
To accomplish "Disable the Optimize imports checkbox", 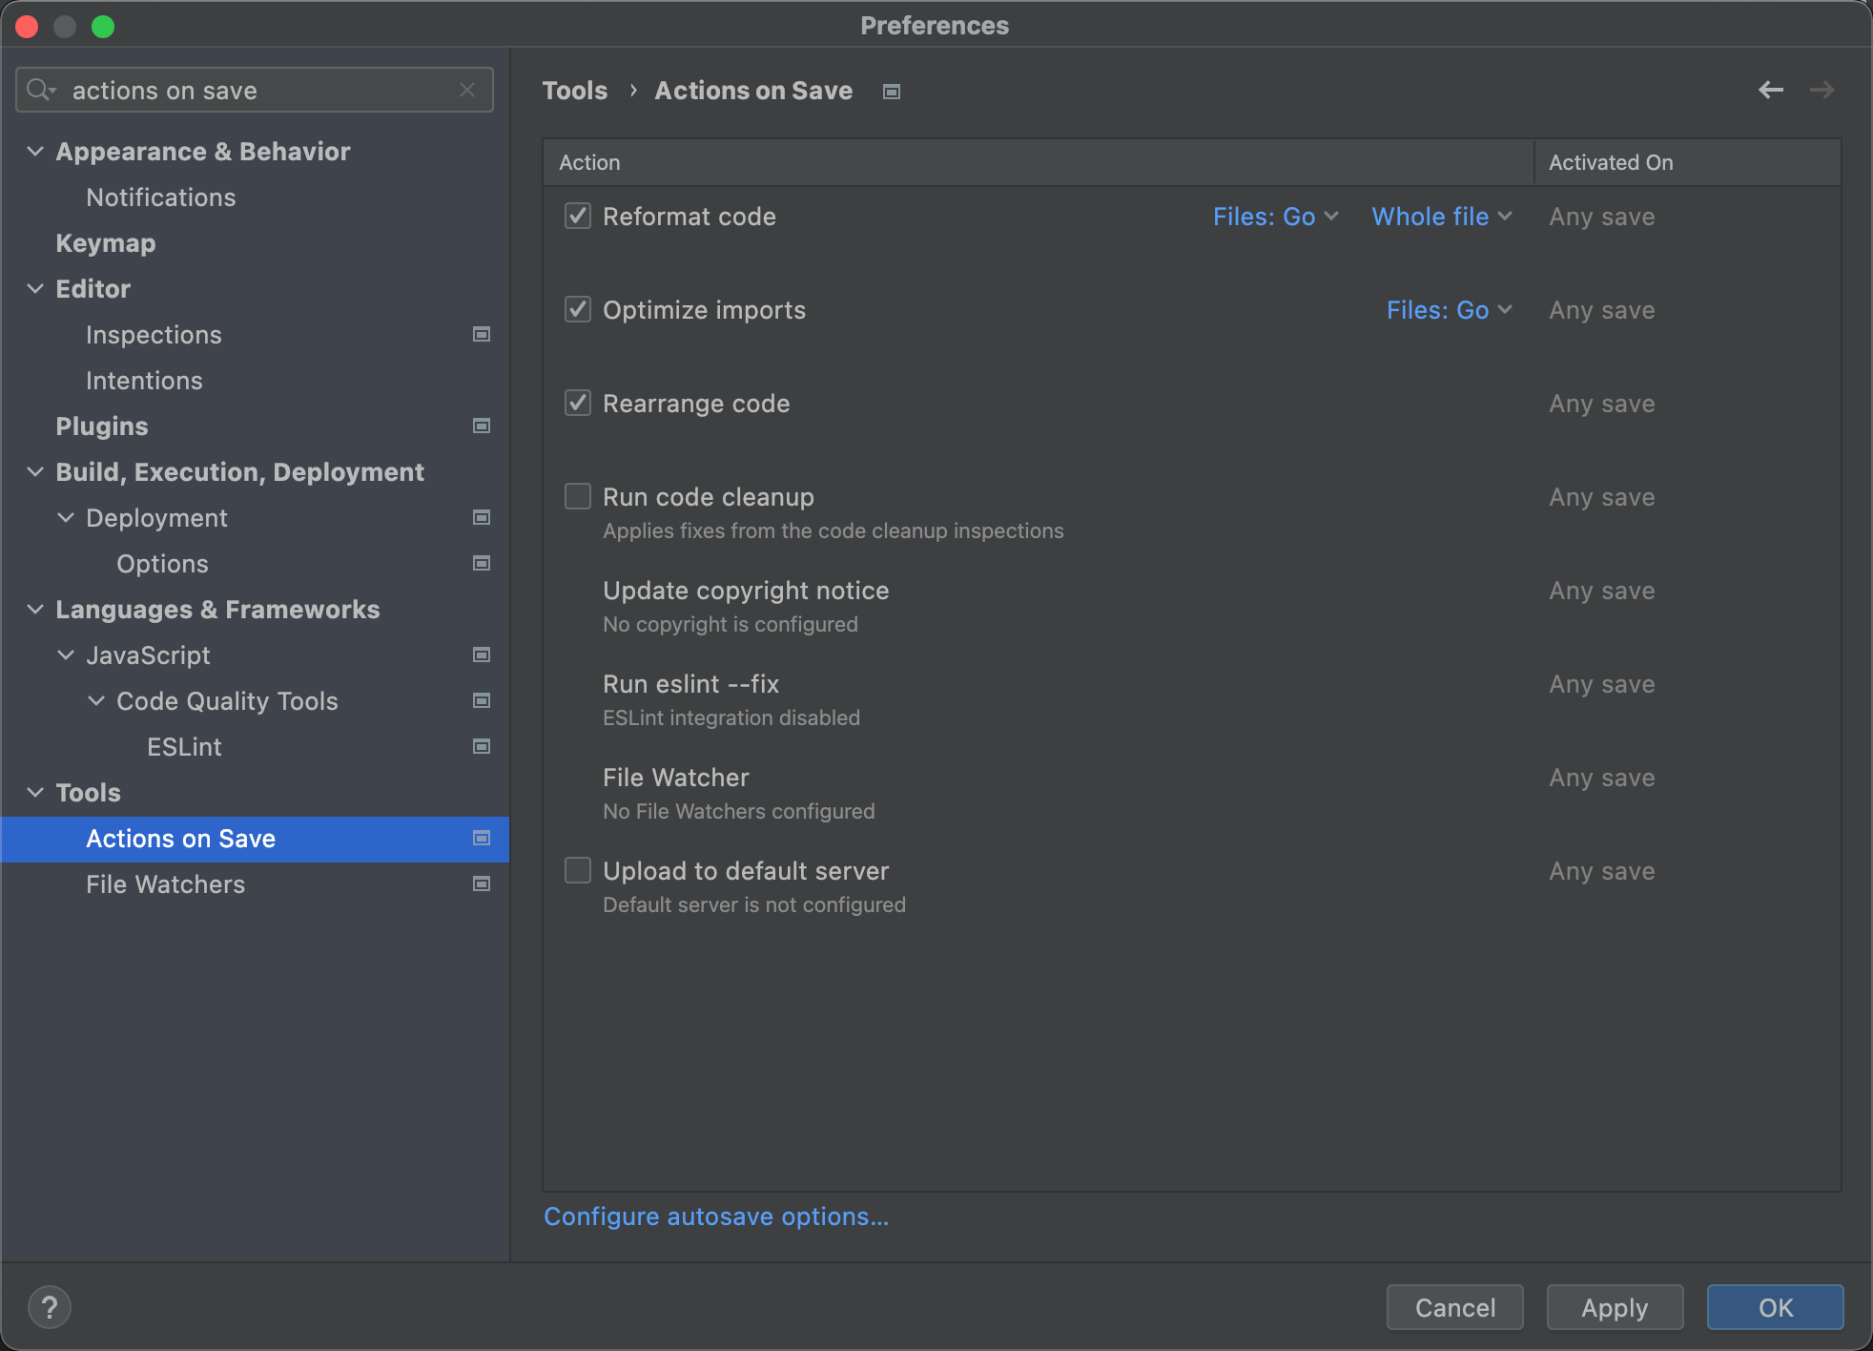I will (578, 309).
